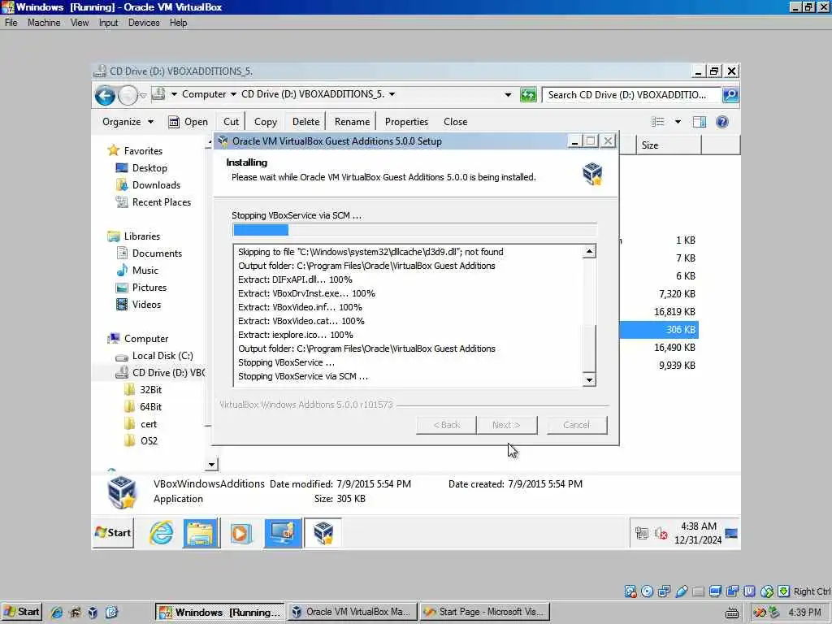Viewport: 832px width, 624px height.
Task: Click the VirtualBox hard disk activity indicator
Action: pyautogui.click(x=630, y=591)
